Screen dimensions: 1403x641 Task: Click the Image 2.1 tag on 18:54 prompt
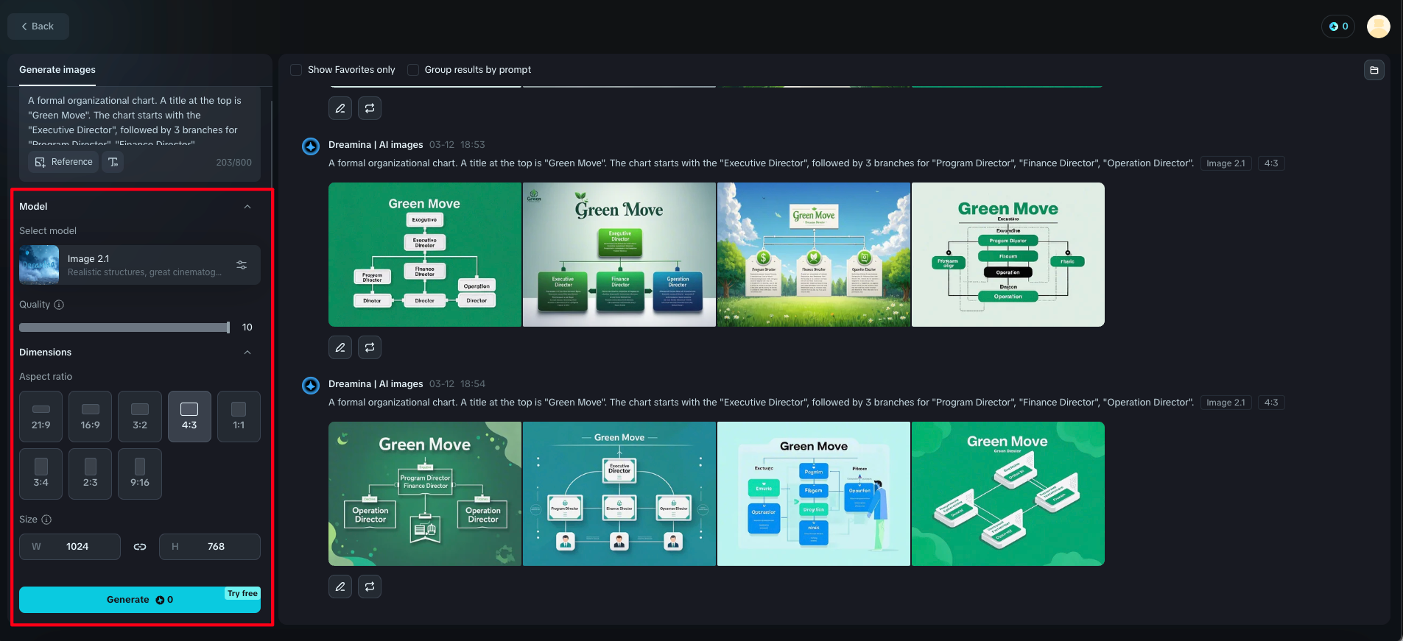(x=1226, y=403)
